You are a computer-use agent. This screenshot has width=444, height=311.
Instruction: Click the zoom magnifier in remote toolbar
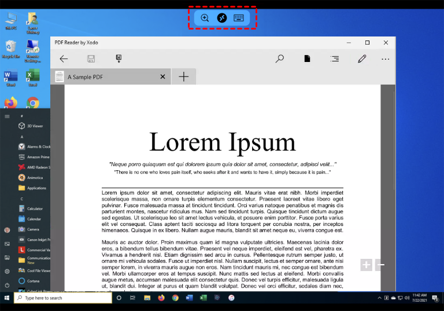pos(205,18)
